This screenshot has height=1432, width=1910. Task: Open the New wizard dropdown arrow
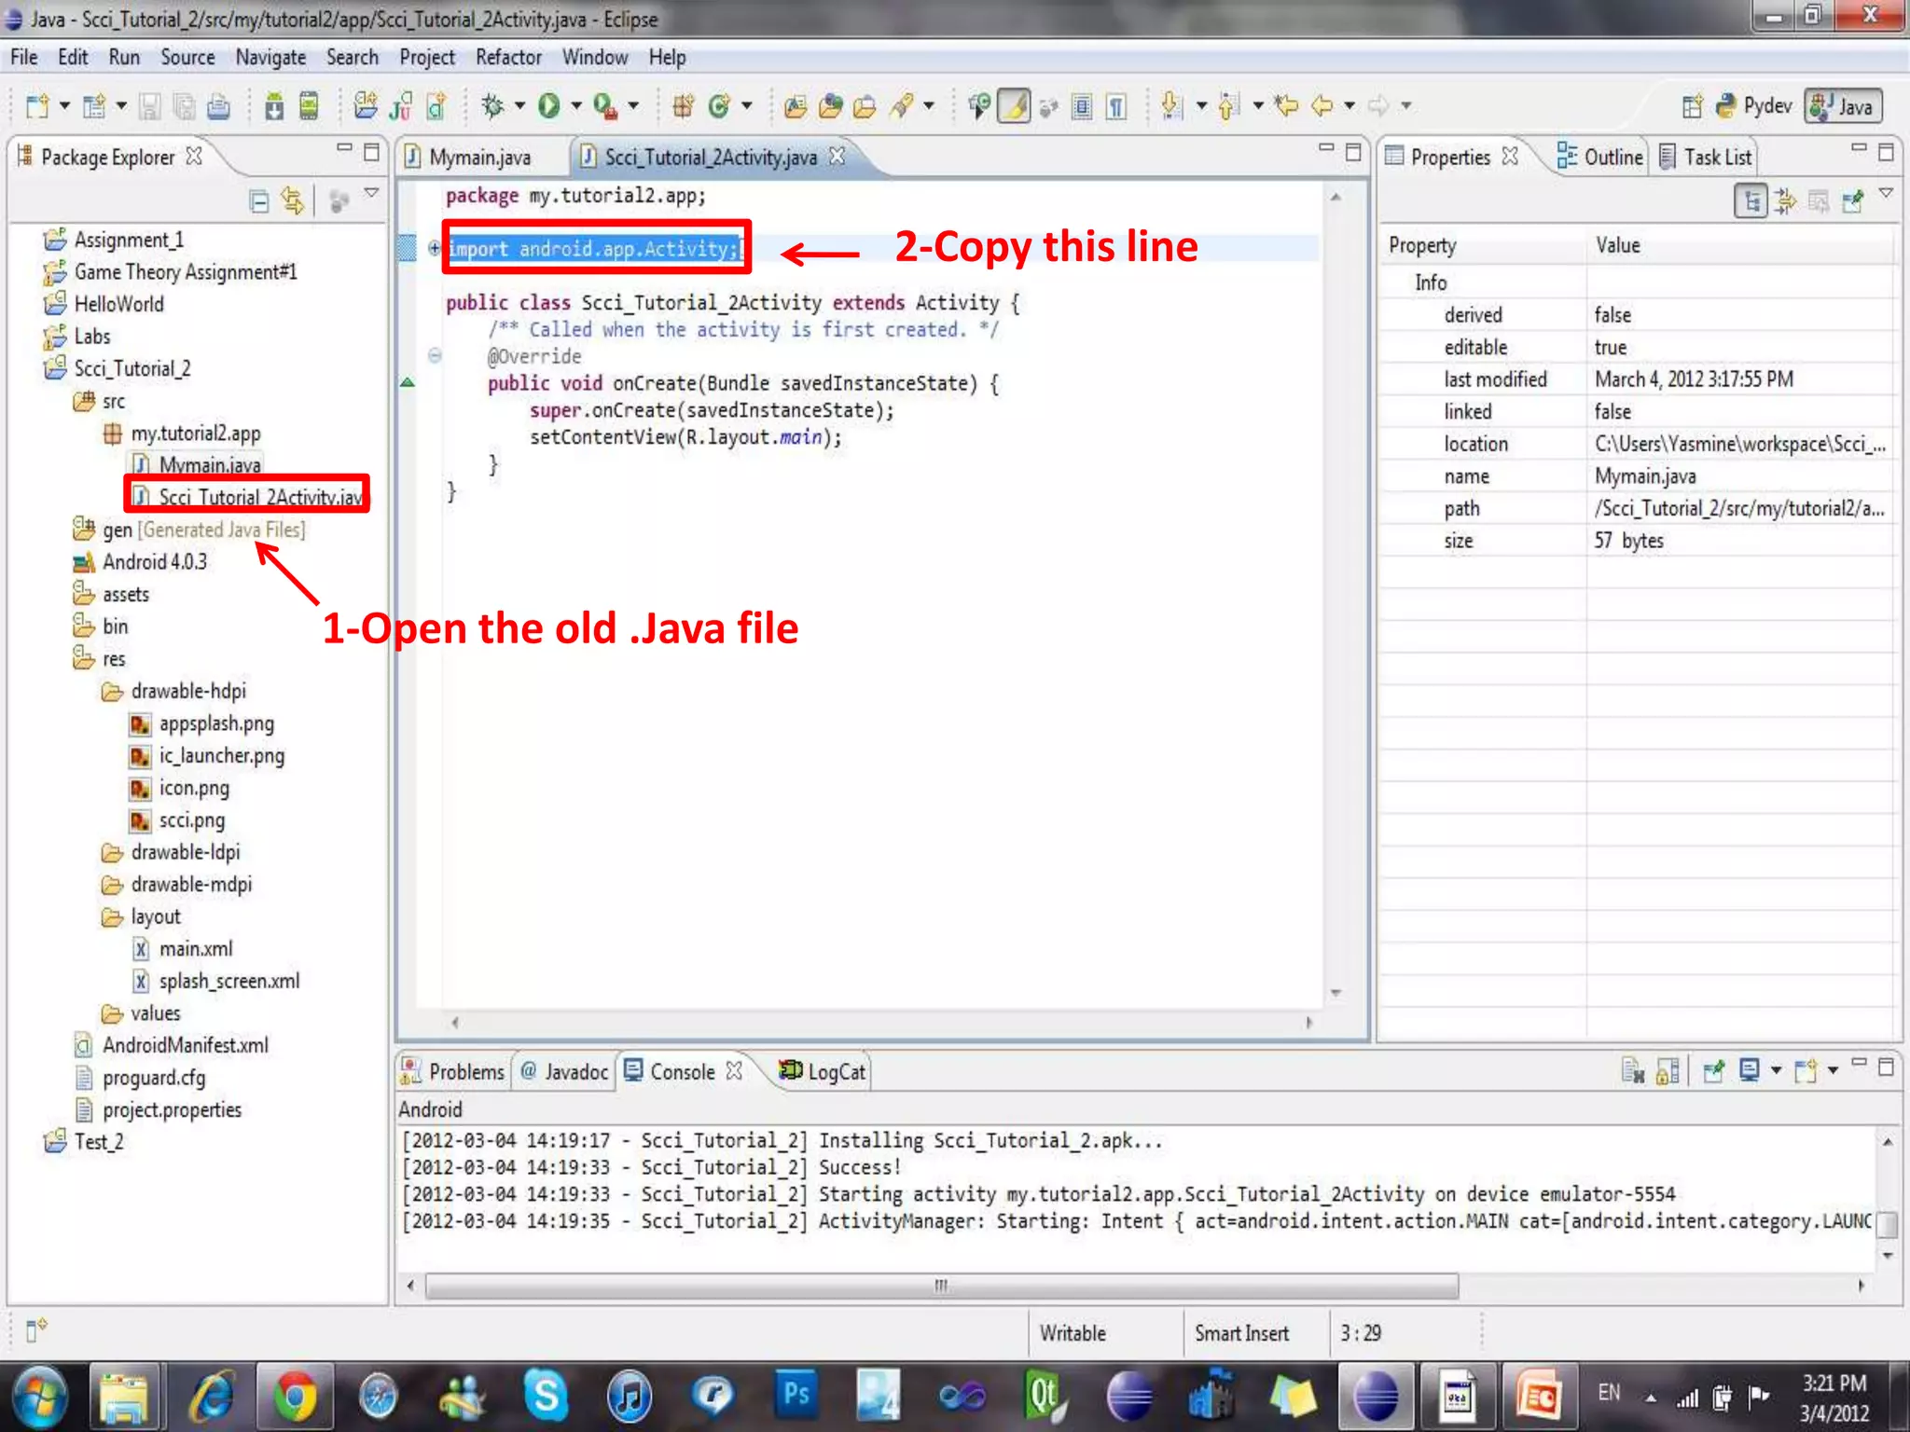click(x=64, y=106)
